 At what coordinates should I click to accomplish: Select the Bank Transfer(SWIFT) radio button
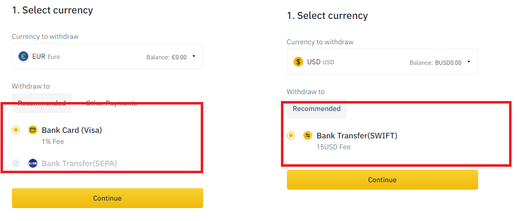[291, 135]
